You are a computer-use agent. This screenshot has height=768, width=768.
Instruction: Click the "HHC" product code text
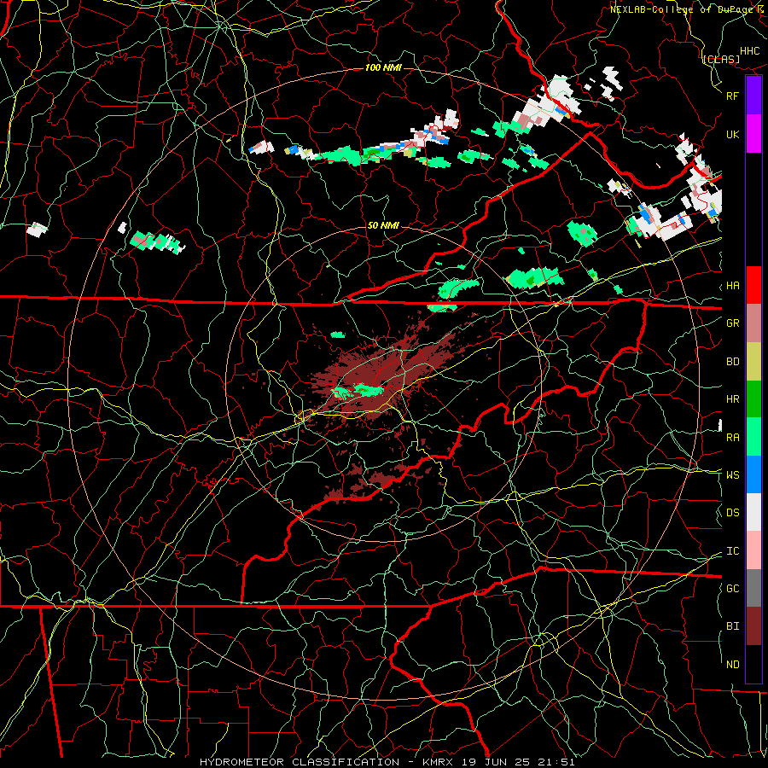749,51
